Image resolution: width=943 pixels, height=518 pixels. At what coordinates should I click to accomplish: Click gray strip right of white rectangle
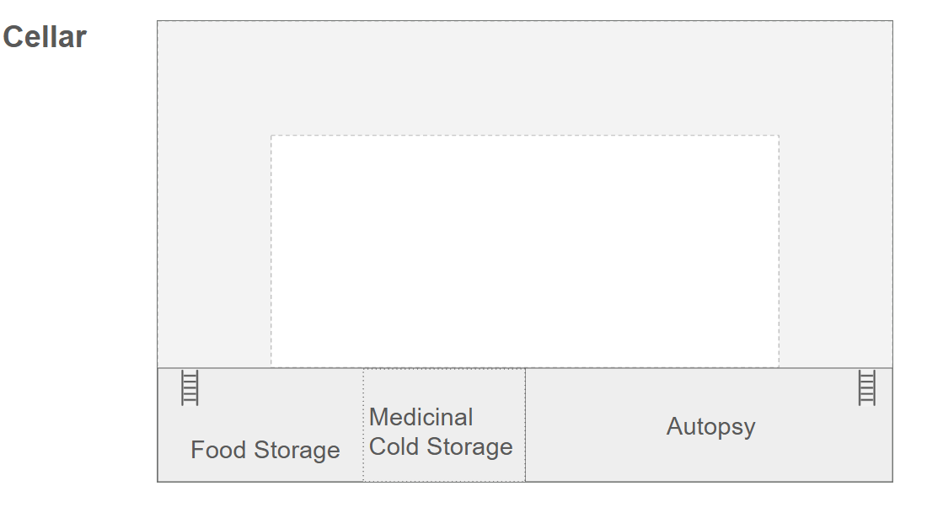(835, 251)
